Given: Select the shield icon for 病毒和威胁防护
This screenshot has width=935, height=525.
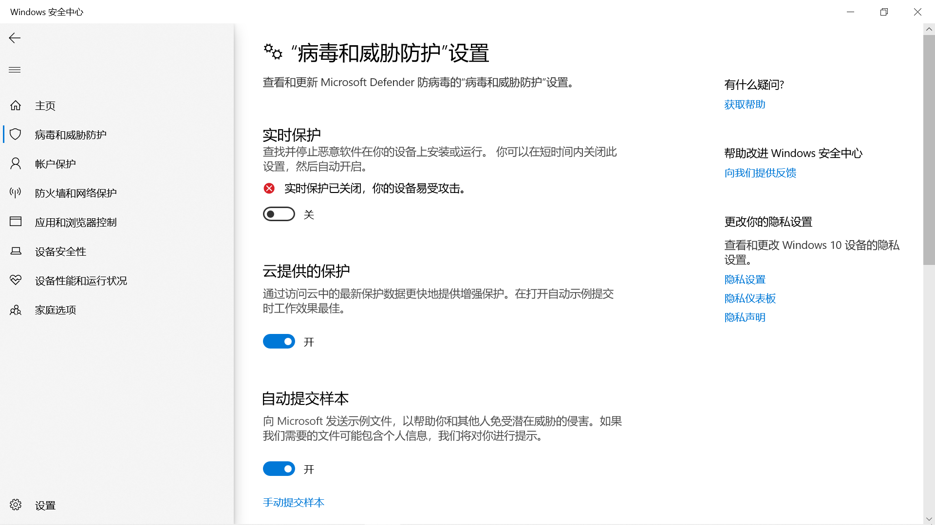Looking at the screenshot, I should point(16,135).
